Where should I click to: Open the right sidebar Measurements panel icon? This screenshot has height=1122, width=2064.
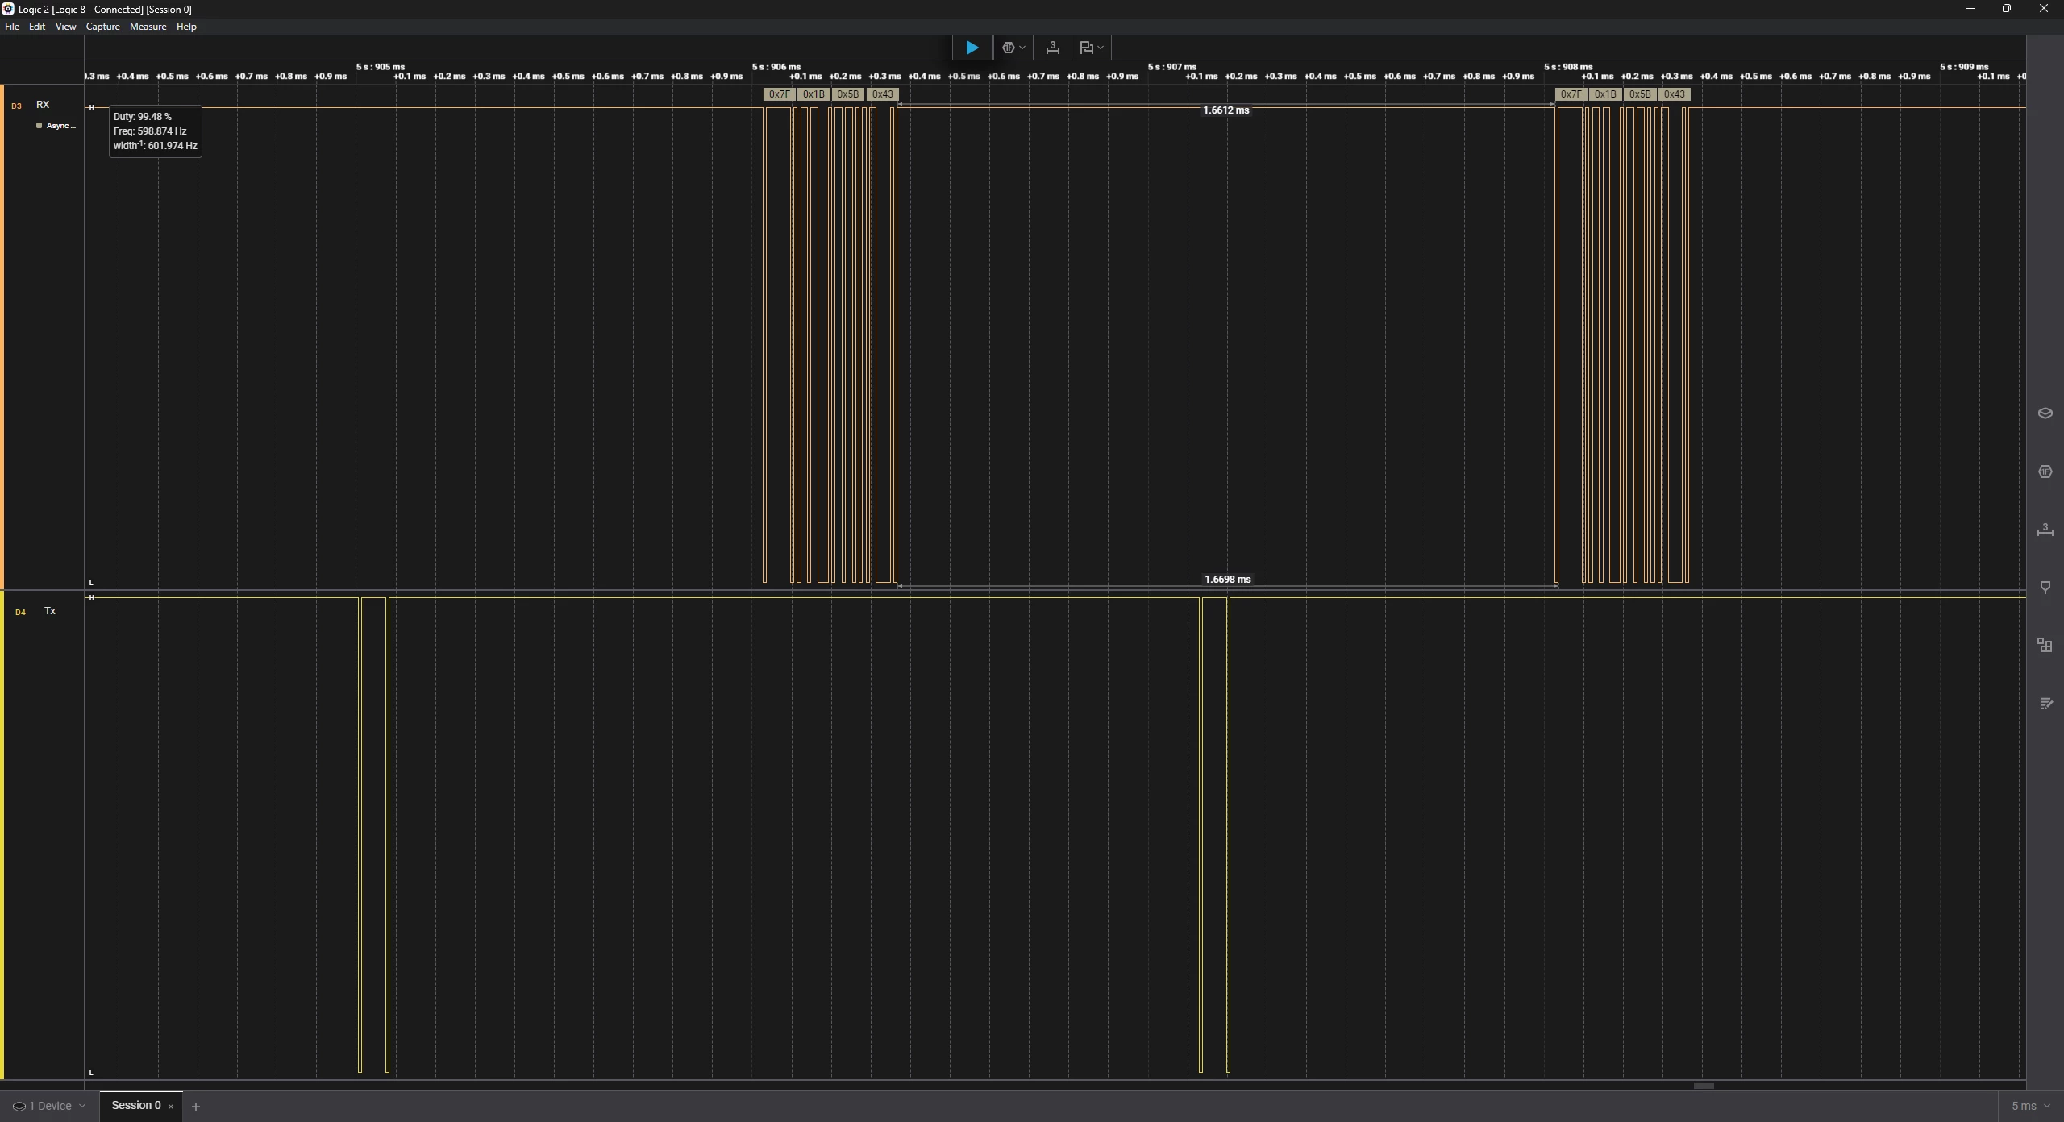2045,530
